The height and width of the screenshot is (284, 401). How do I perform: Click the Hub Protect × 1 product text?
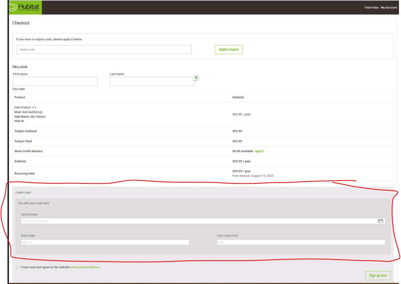[x=25, y=108]
